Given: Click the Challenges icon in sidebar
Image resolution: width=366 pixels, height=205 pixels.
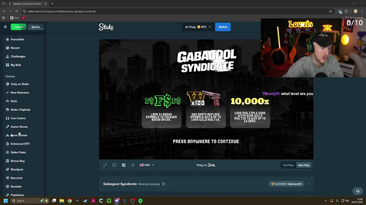Looking at the screenshot, I should (7, 56).
